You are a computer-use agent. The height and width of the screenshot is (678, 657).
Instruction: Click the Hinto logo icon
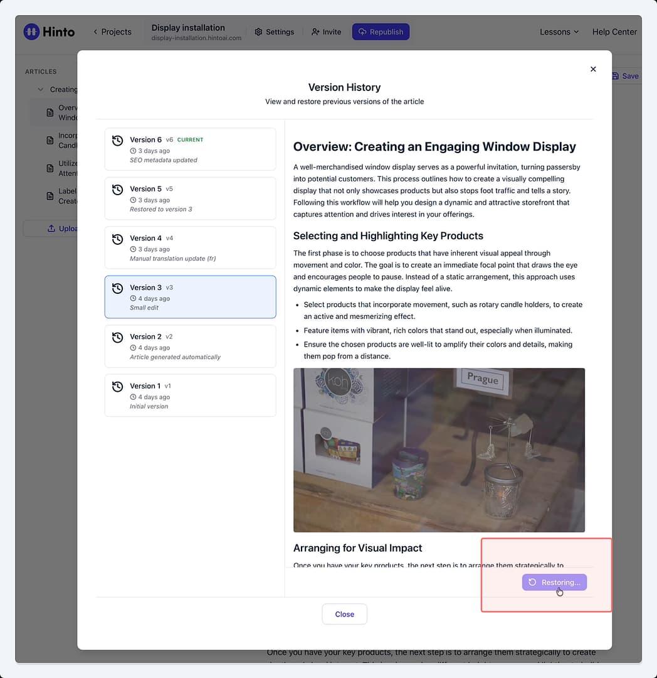[x=31, y=31]
